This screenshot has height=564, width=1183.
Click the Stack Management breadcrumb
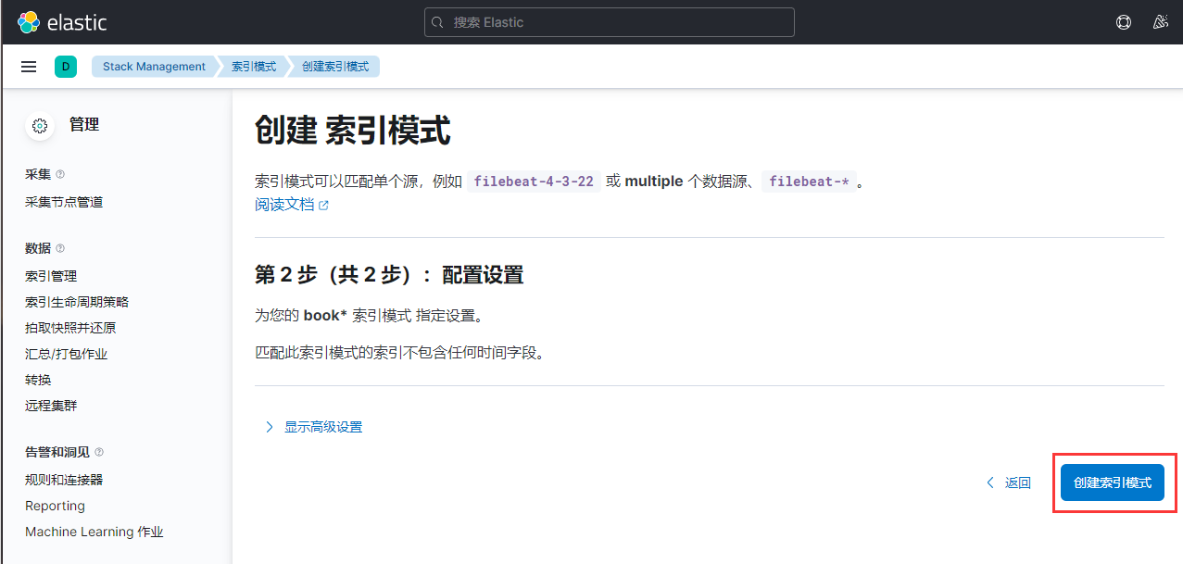(x=154, y=67)
